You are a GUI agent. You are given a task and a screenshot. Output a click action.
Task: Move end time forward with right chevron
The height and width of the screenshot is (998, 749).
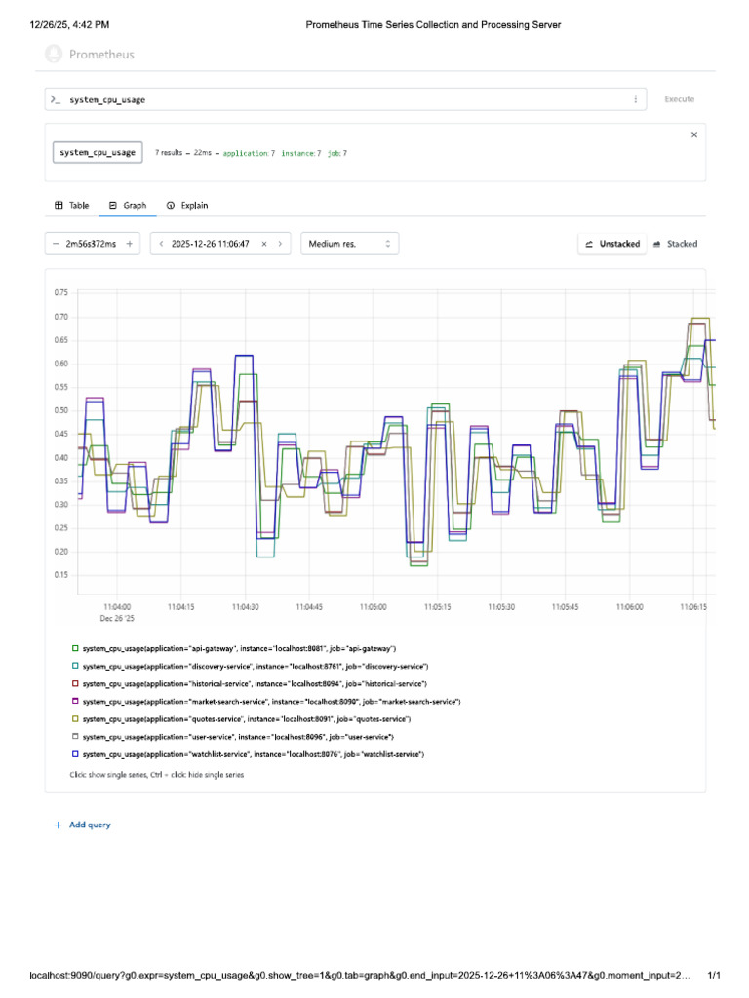(x=280, y=244)
